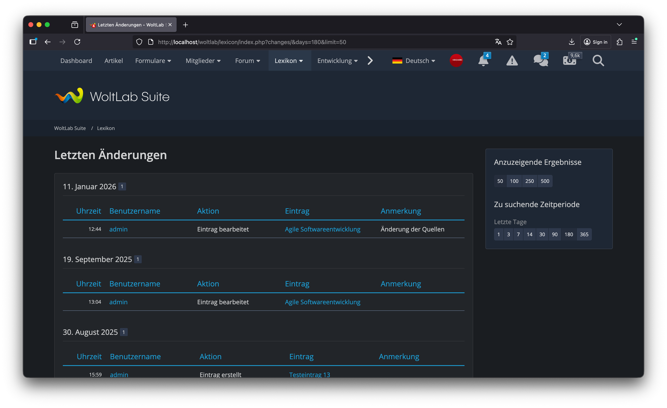Image resolution: width=667 pixels, height=408 pixels.
Task: Set time period to 365 days
Action: coord(584,235)
